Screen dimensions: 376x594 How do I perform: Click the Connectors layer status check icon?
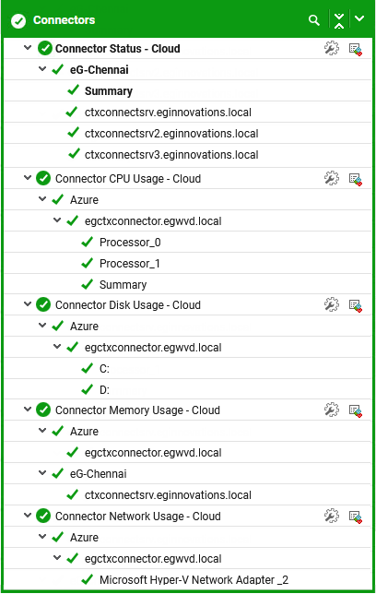(x=18, y=21)
